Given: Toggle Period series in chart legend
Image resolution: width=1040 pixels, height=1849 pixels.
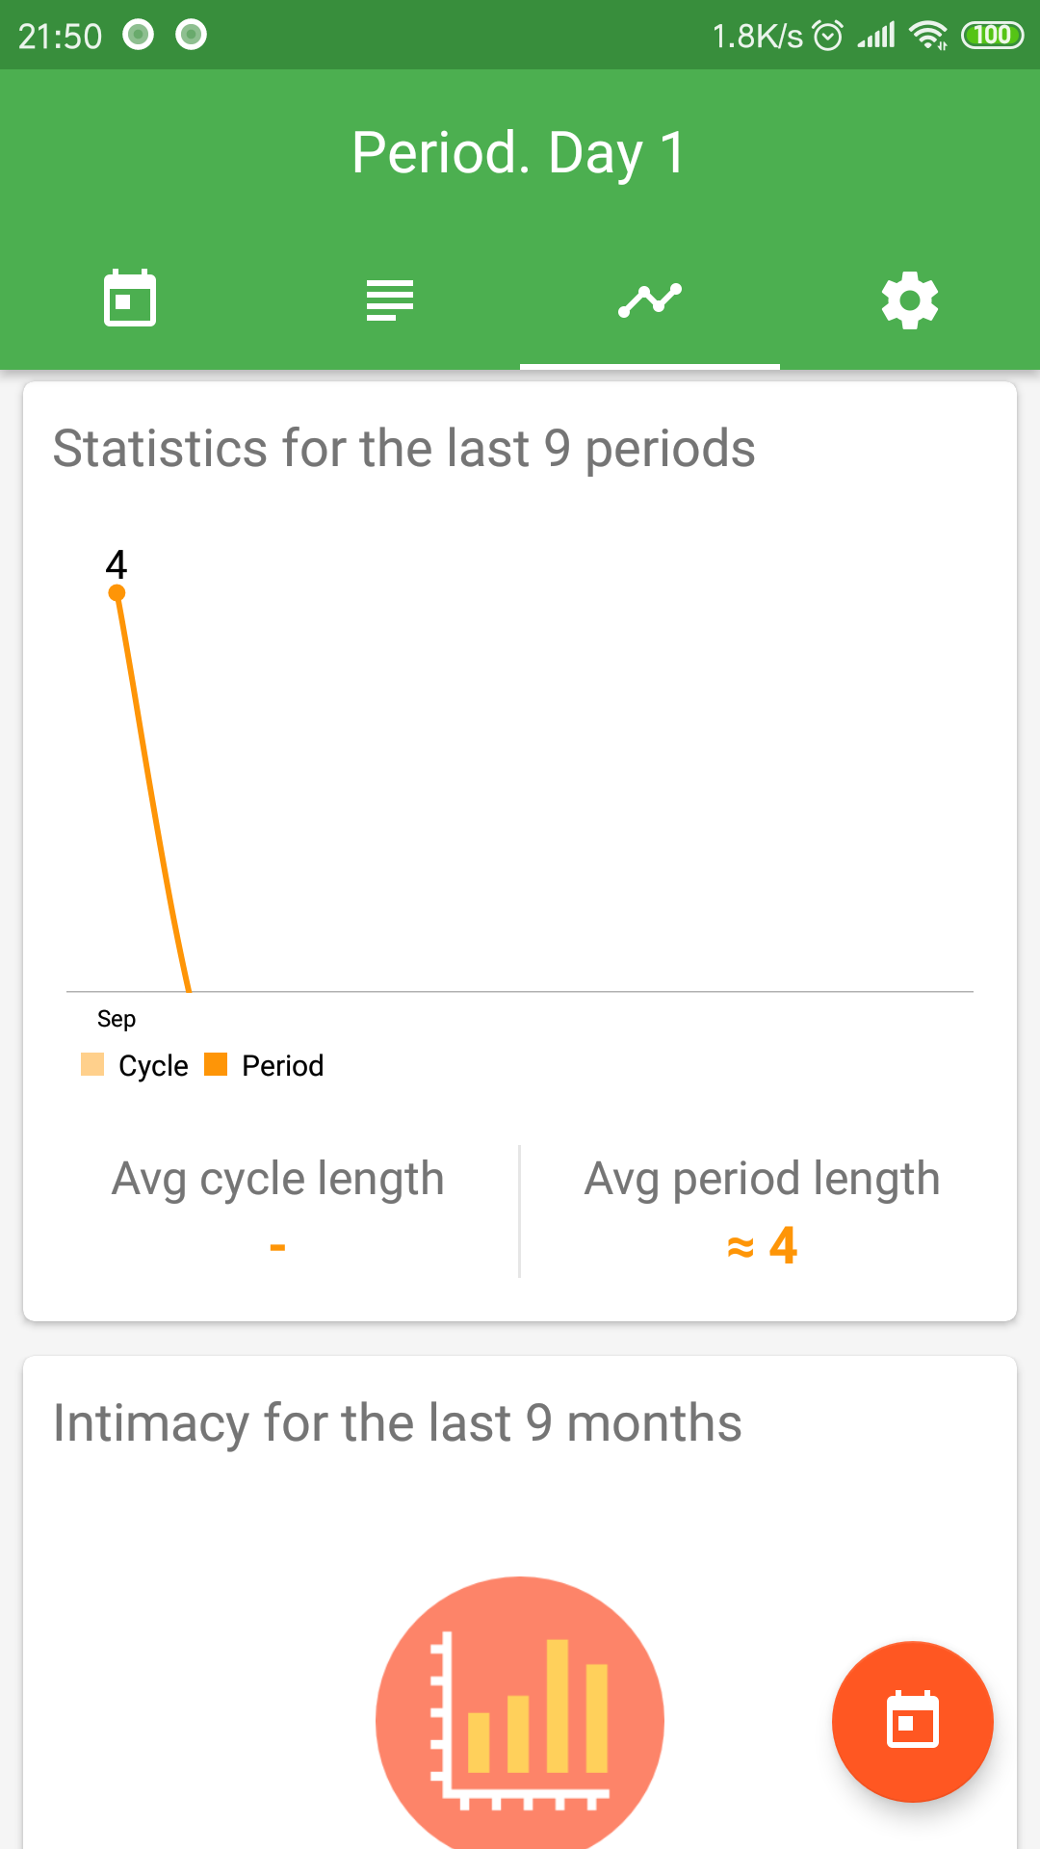Looking at the screenshot, I should (264, 1065).
